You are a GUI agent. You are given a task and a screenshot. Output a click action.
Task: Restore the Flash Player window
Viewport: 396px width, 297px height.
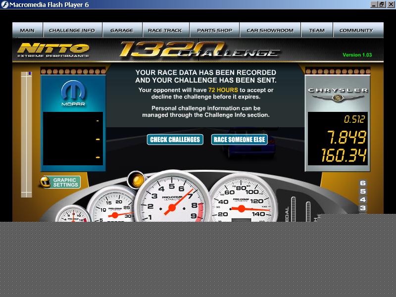381,4
